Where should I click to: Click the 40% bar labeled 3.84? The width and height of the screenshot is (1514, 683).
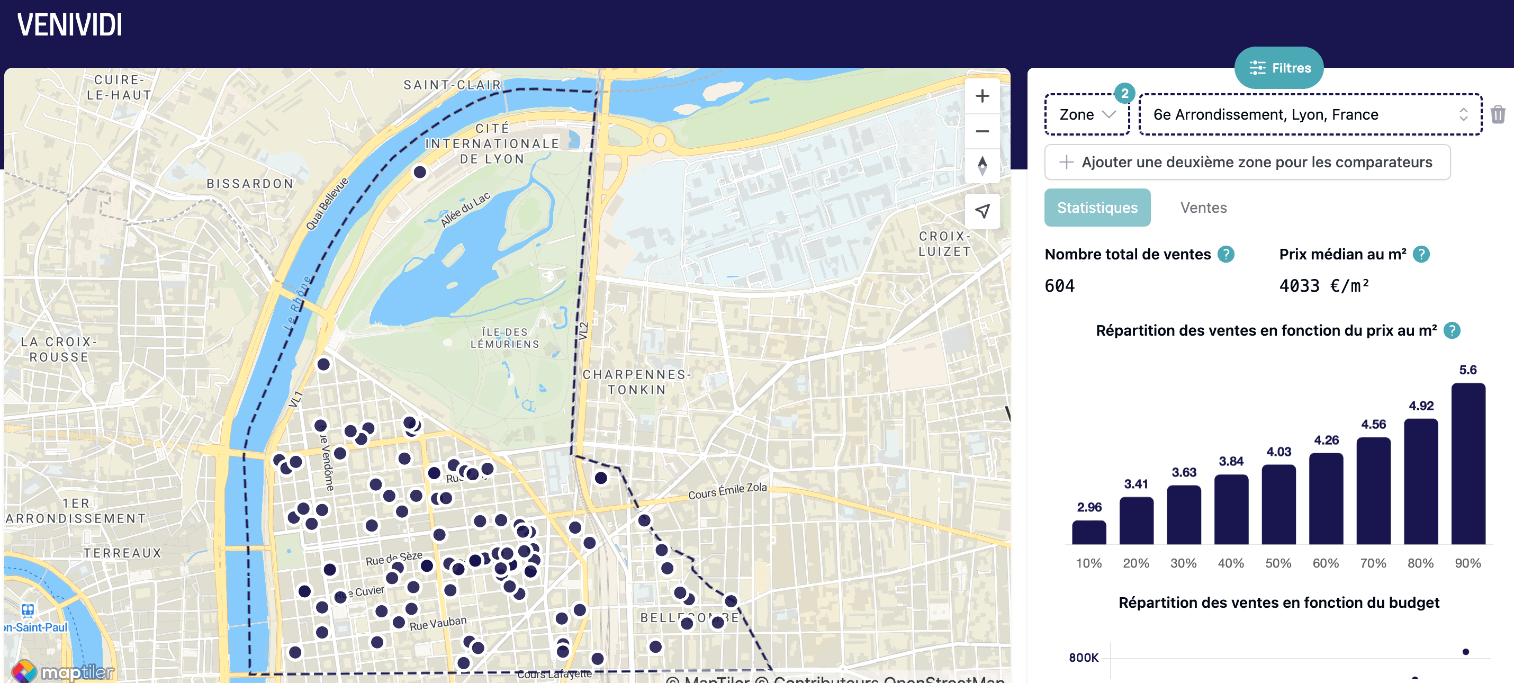click(1231, 509)
